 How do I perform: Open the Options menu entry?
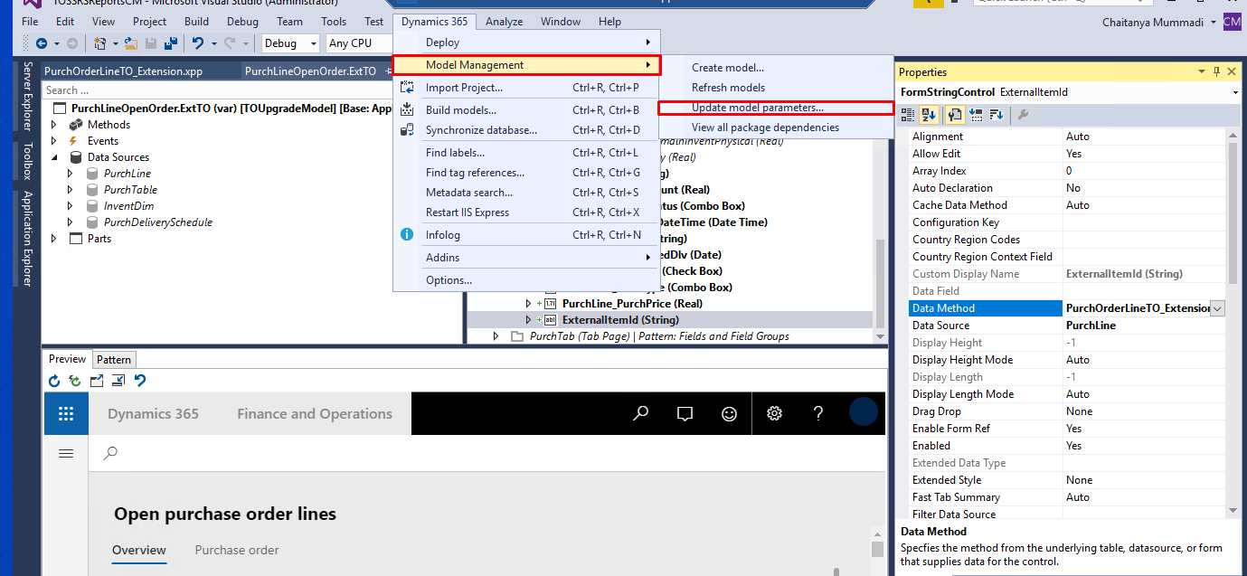coord(449,280)
